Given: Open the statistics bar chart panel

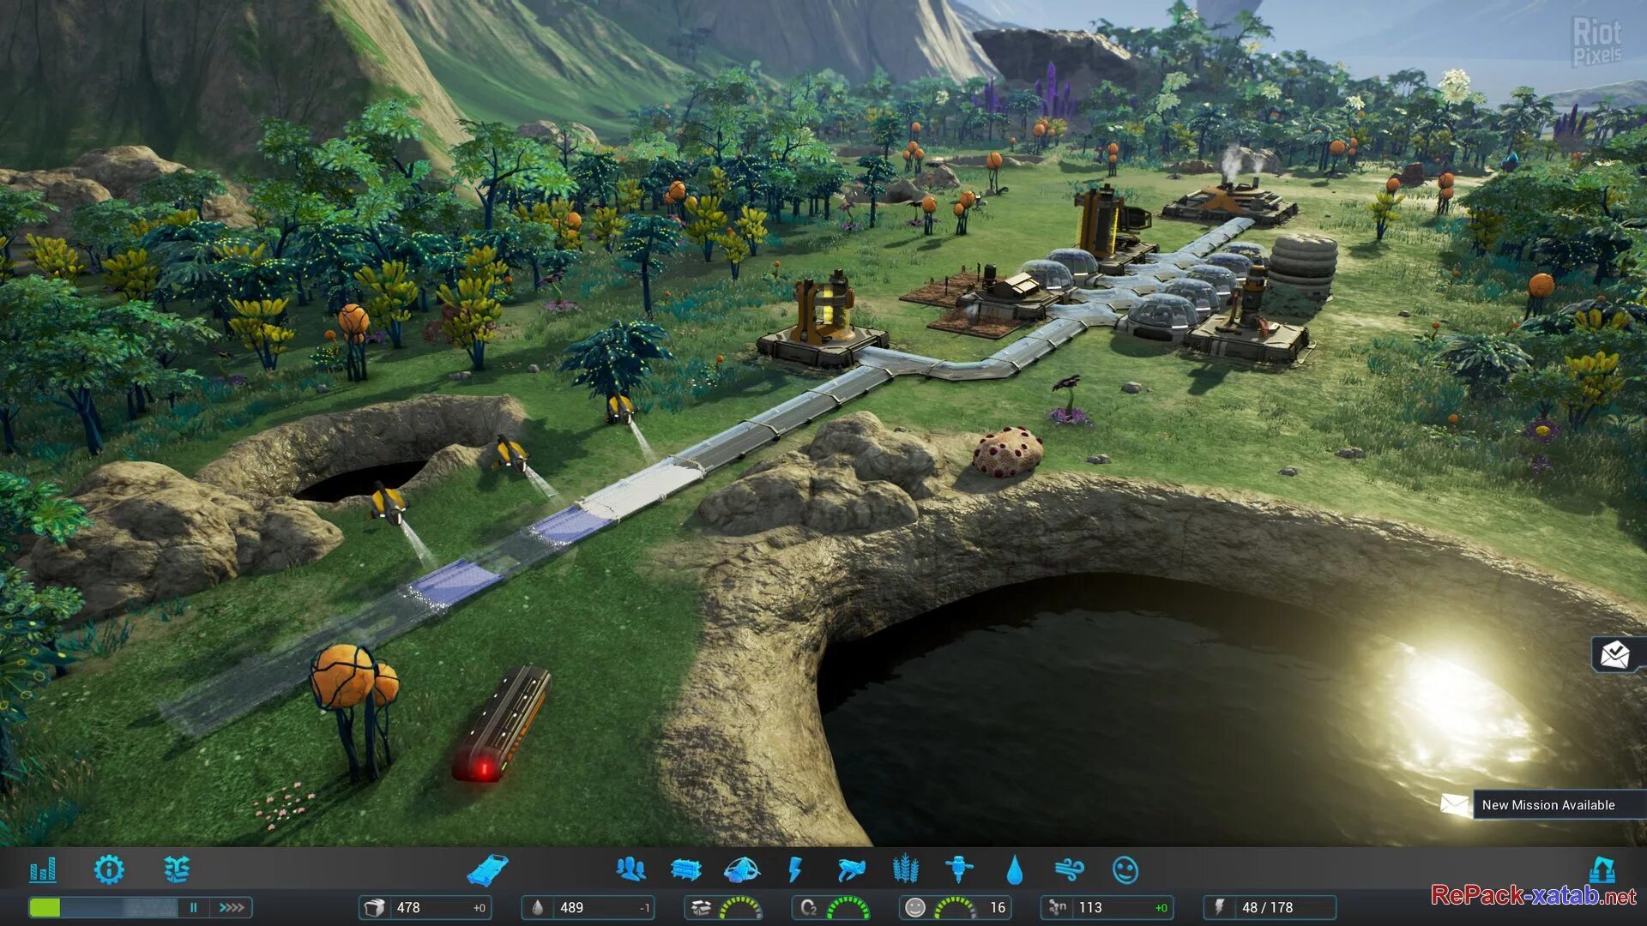Looking at the screenshot, I should point(42,870).
